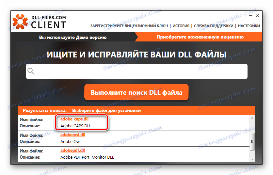The image size is (273, 175).
Task: Click the DLL-Files.com gear logo icon
Action: [20, 22]
